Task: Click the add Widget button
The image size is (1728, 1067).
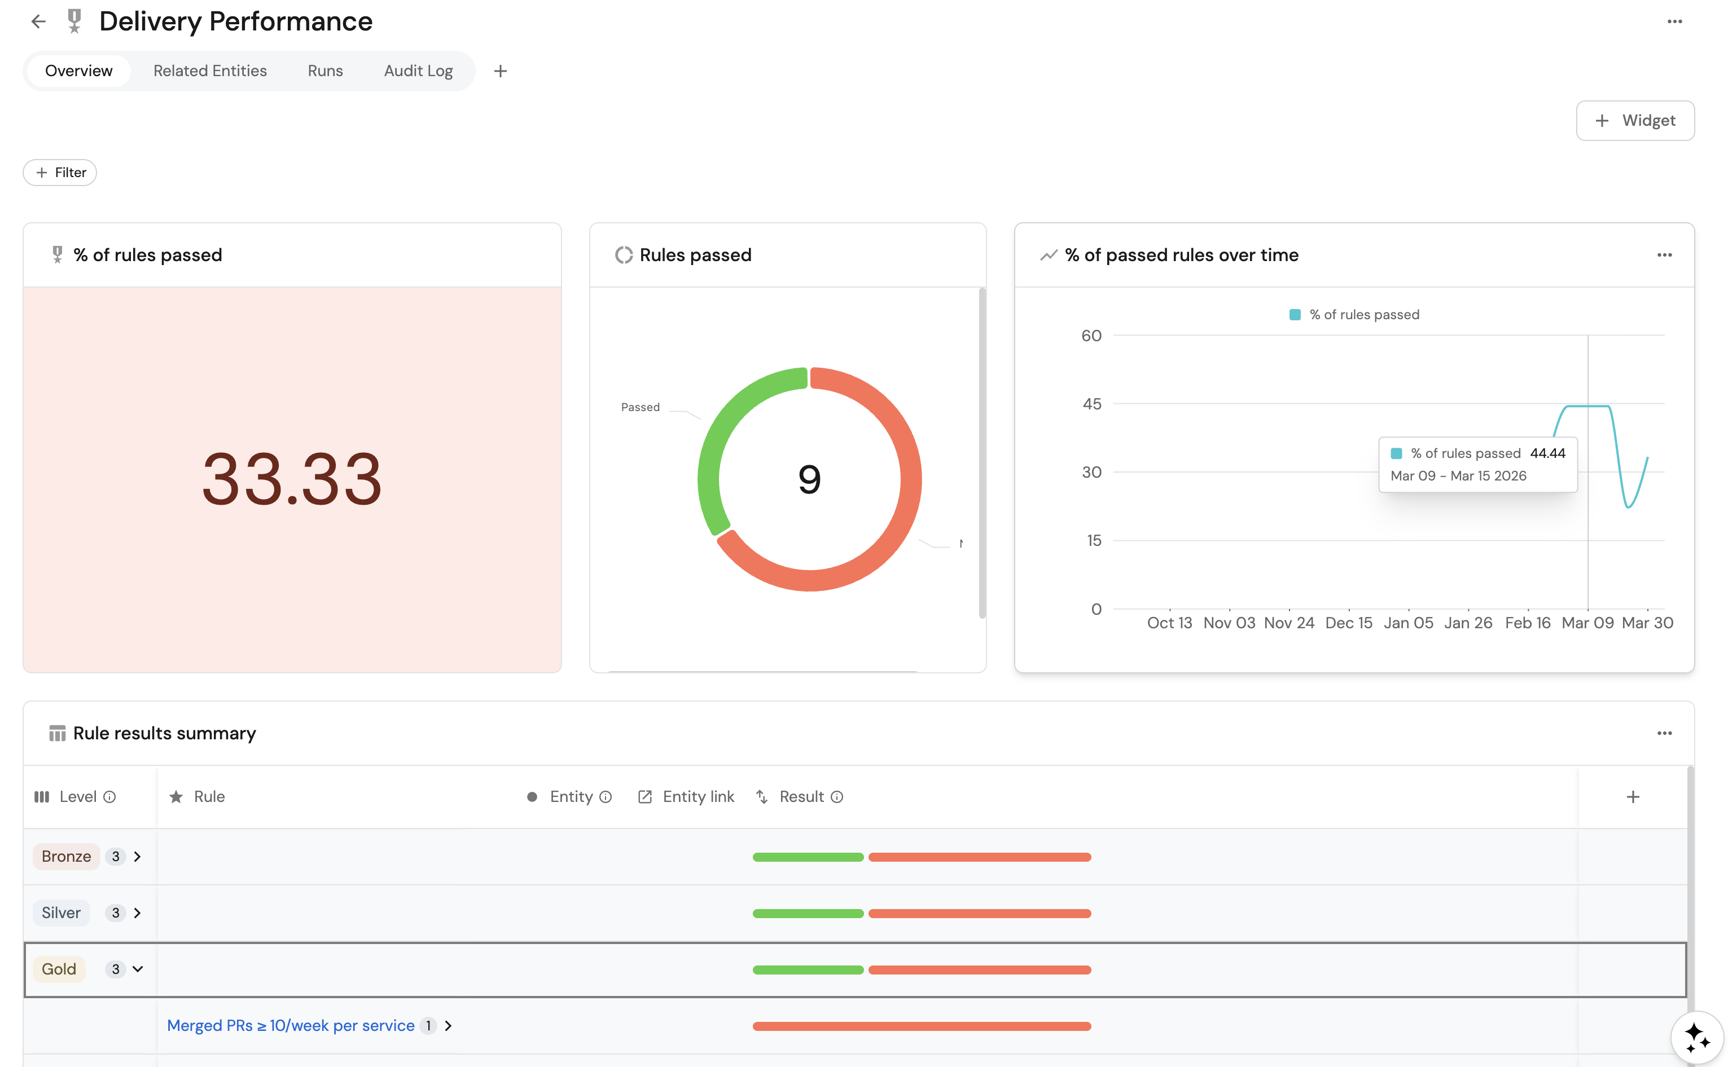Action: click(x=1634, y=121)
